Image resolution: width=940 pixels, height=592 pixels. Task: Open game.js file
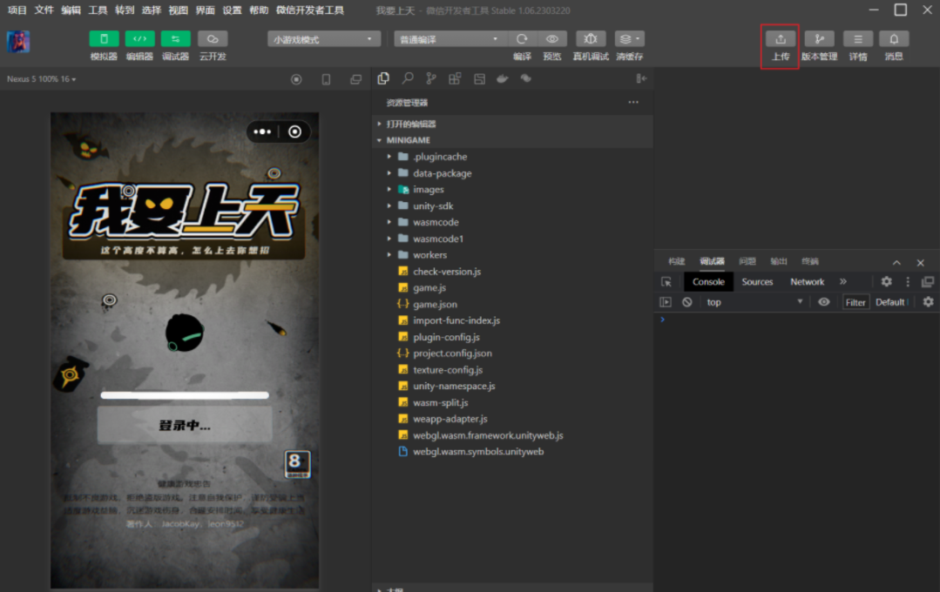click(x=429, y=287)
